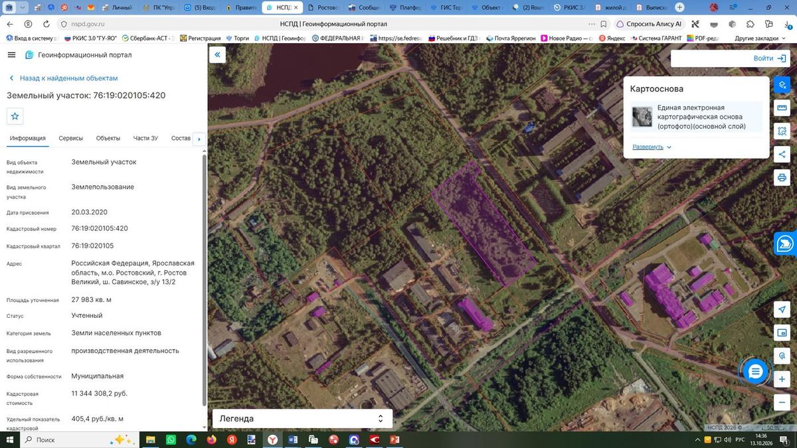The height and width of the screenshot is (448, 797).
Task: Open the portal hamburger menu
Action: coord(12,55)
